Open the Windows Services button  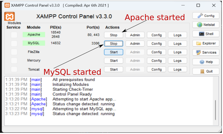click(x=206, y=52)
